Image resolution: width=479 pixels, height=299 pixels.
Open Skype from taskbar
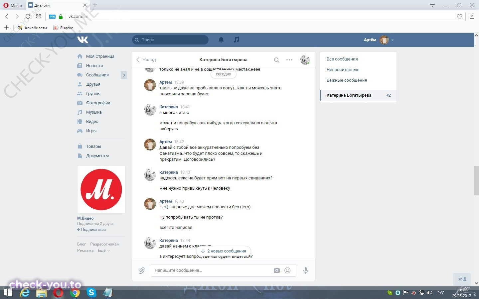point(91,293)
